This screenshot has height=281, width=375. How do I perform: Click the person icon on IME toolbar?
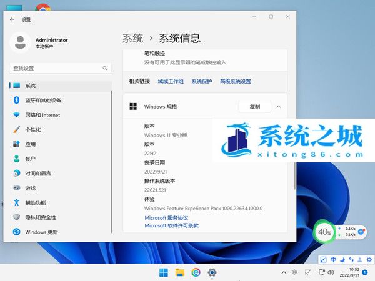coord(360,260)
